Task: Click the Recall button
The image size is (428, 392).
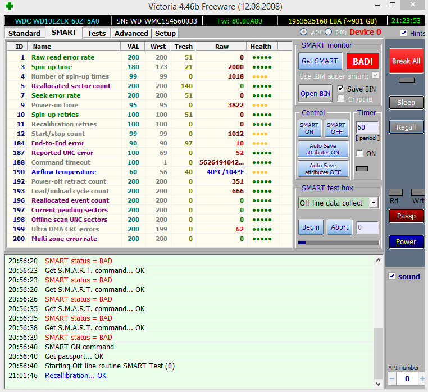Action: point(406,127)
